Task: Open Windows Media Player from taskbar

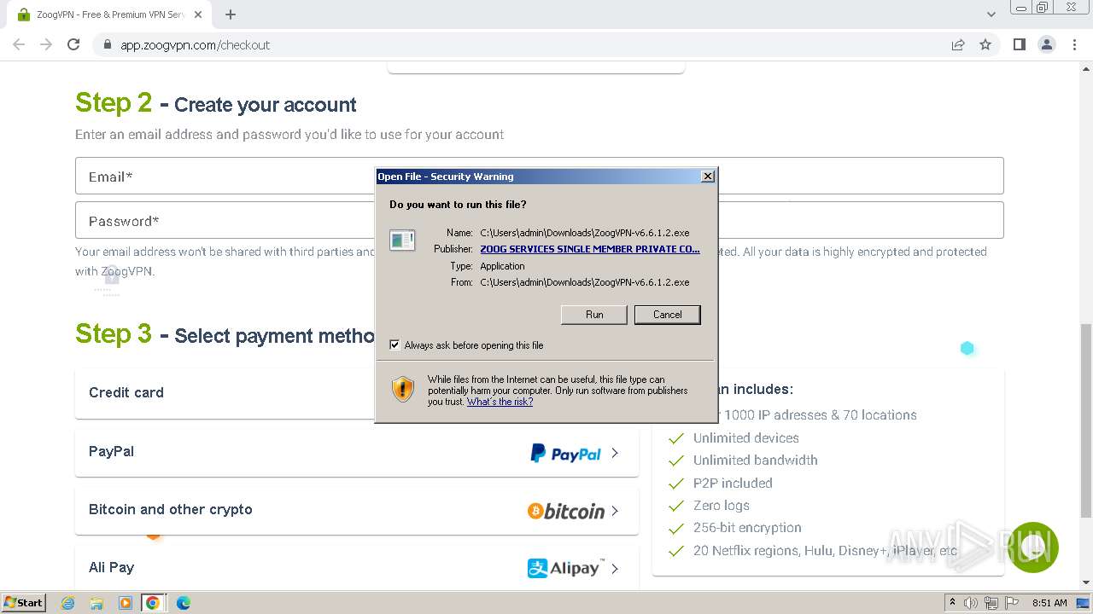Action: click(x=125, y=603)
